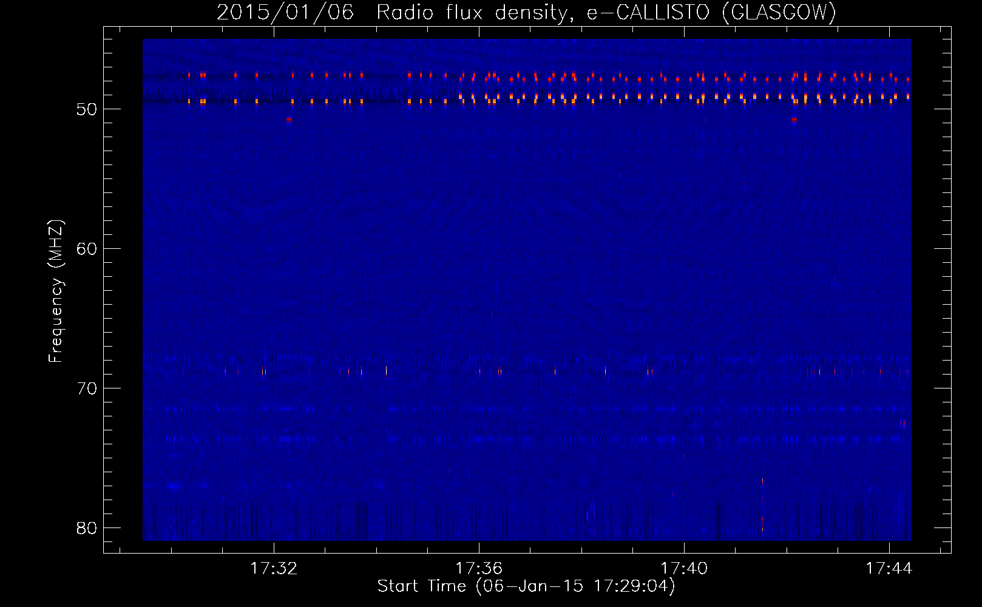This screenshot has height=607, width=982.
Task: Click the 17:40 time tick label
Action: pyautogui.click(x=684, y=569)
